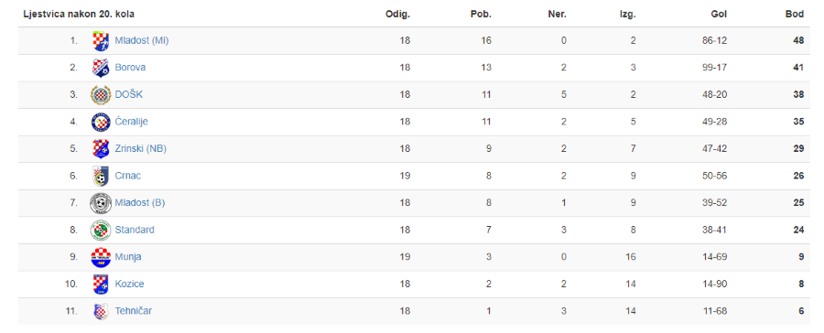This screenshot has width=824, height=333.
Task: Open the Tehničar team link
Action: coord(134,311)
